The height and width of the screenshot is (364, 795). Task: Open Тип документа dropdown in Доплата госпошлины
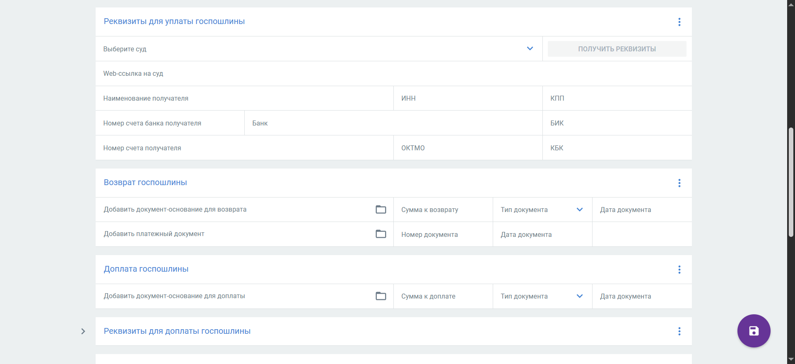(579, 296)
